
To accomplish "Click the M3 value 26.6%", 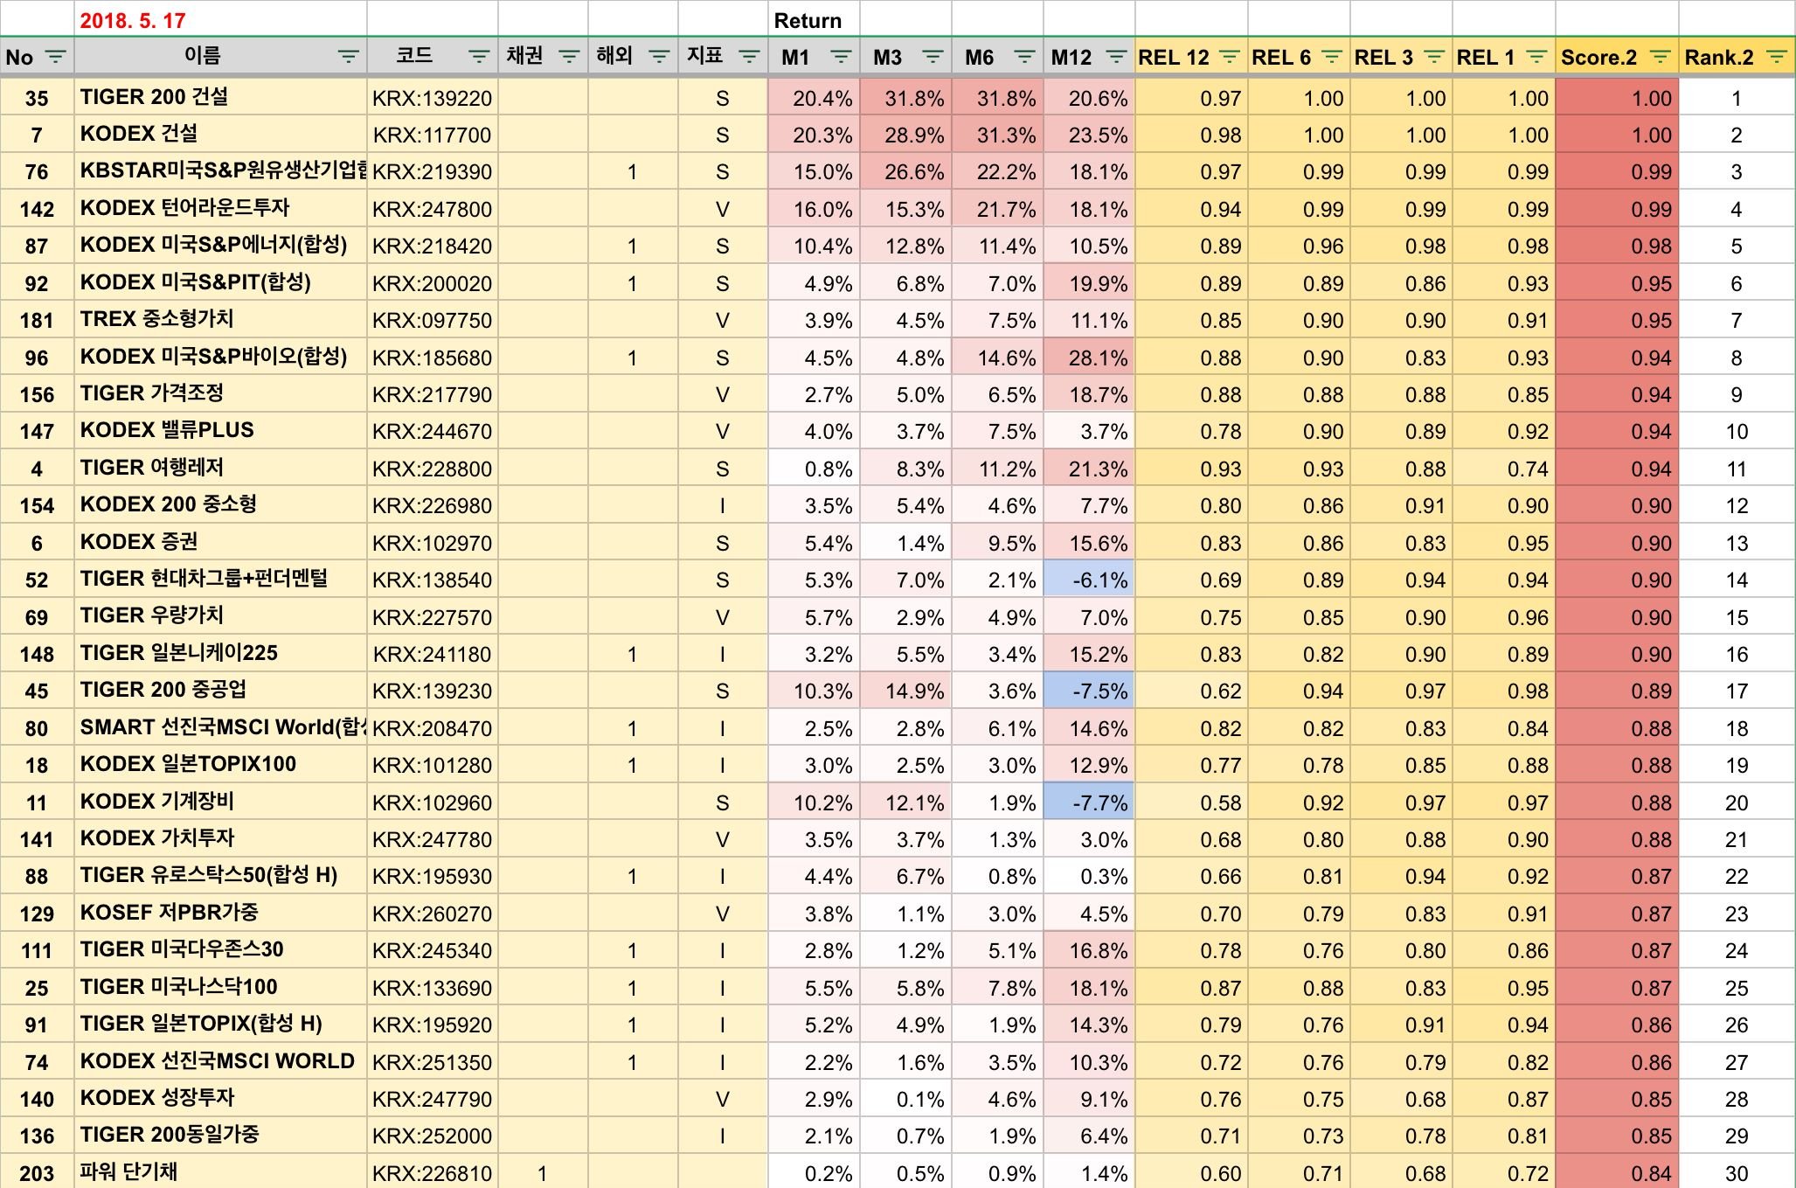I will (905, 172).
